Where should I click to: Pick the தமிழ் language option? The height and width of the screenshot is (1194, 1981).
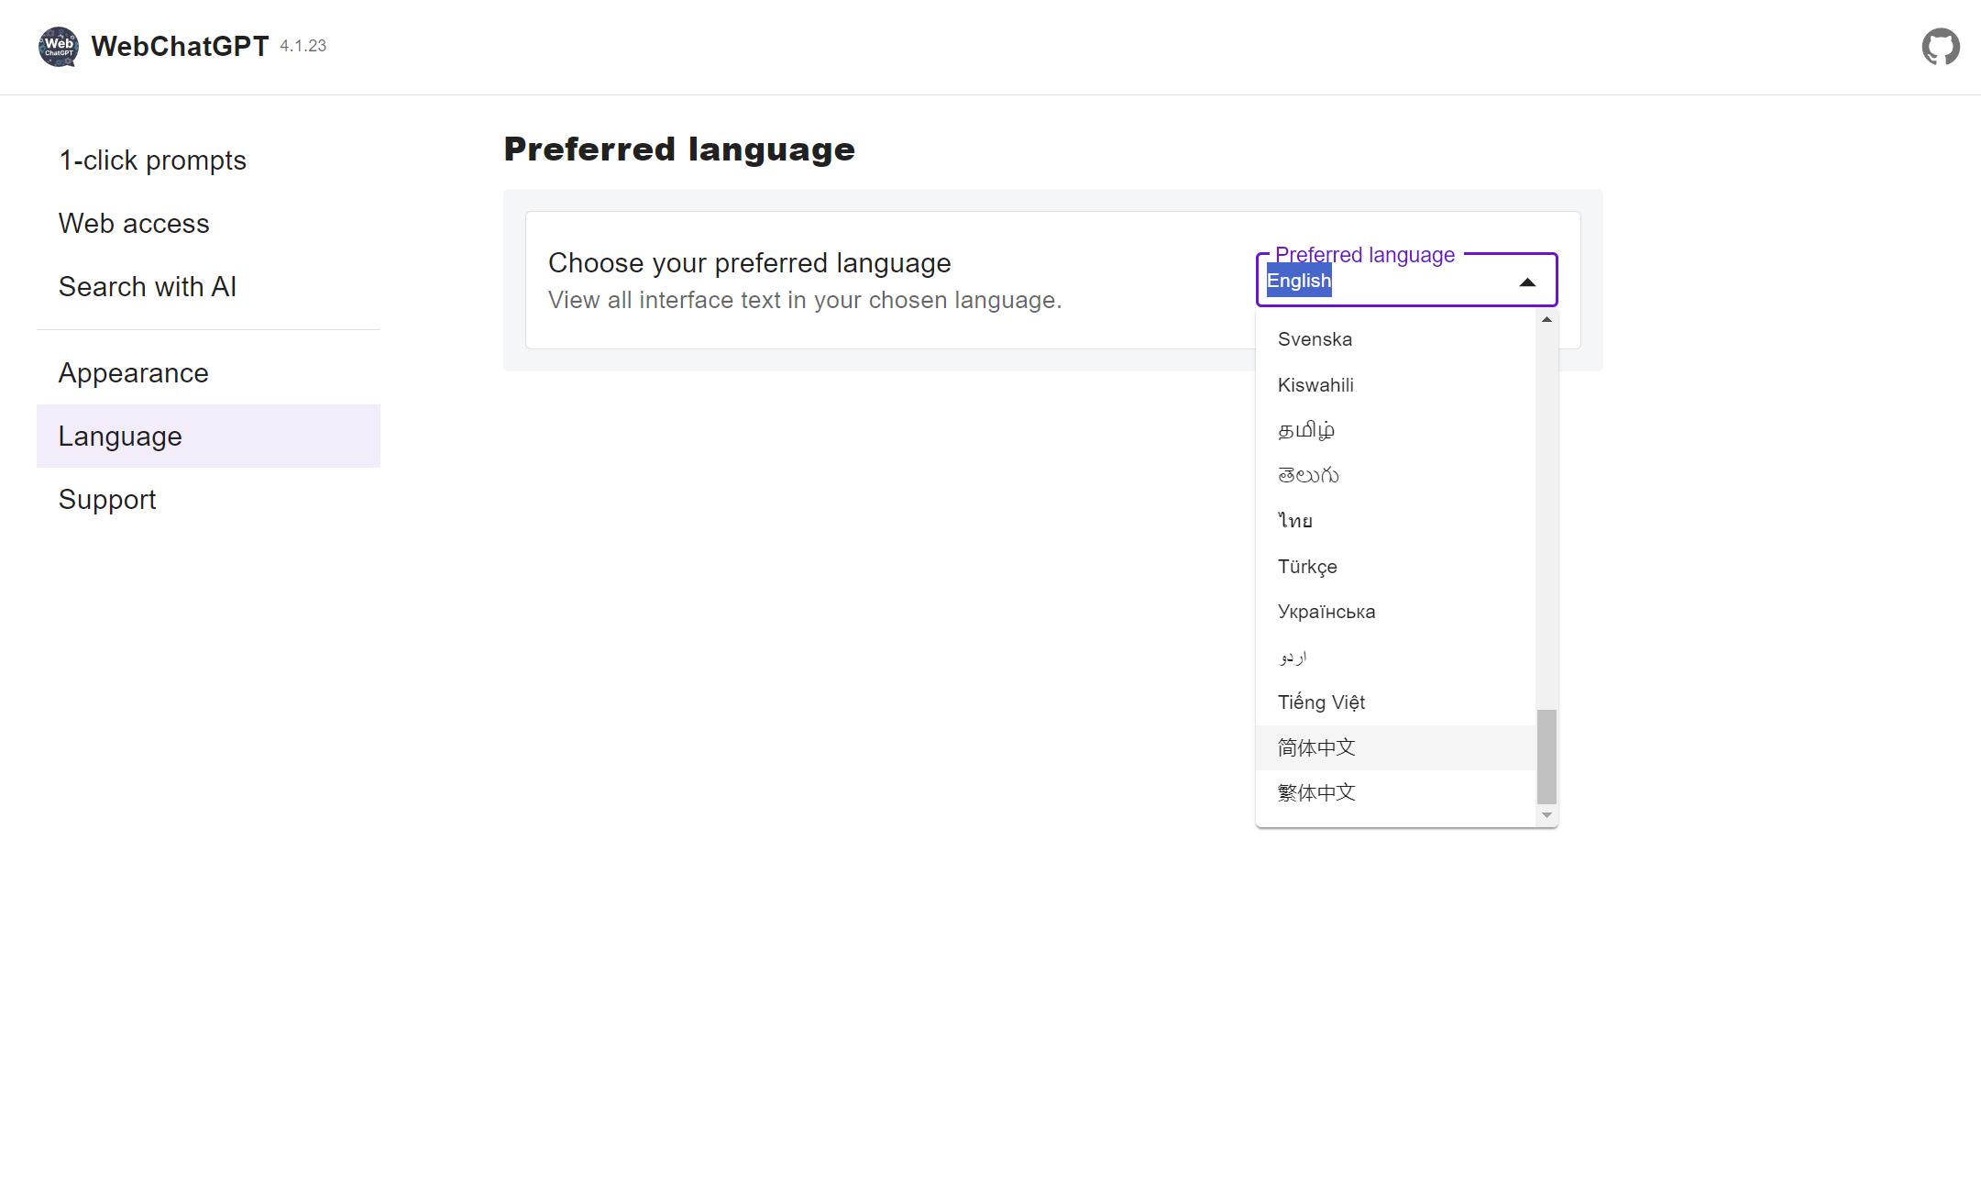pos(1396,430)
